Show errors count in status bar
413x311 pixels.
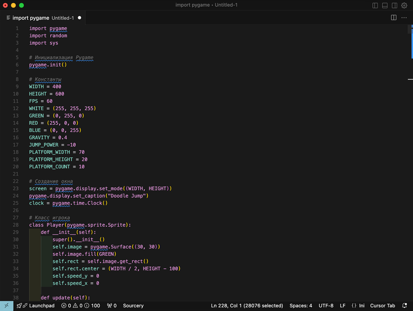point(66,306)
